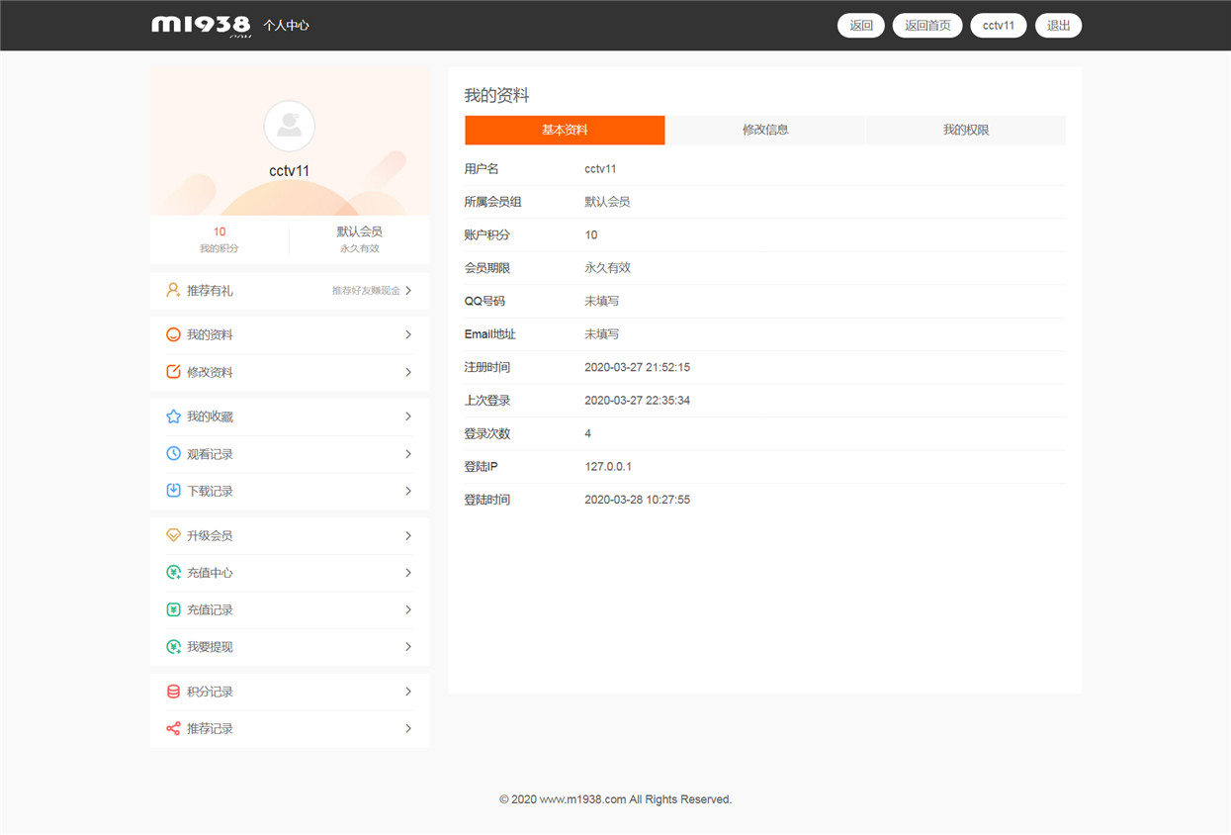Open the 下载记录 sidebar label
The width and height of the screenshot is (1231, 835).
click(210, 491)
